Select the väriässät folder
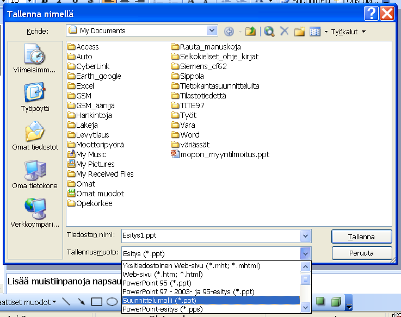The height and width of the screenshot is (317, 401). click(x=190, y=145)
